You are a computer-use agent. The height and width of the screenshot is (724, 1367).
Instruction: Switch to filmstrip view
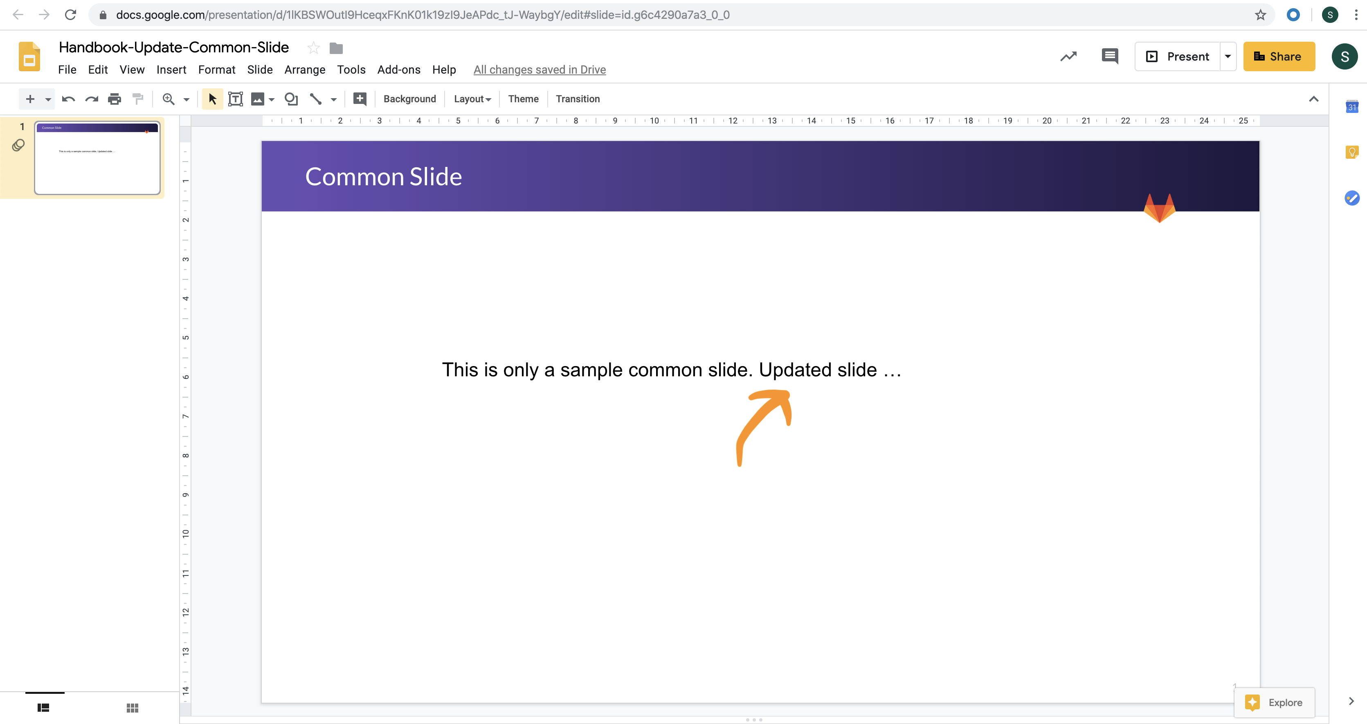pyautogui.click(x=43, y=708)
